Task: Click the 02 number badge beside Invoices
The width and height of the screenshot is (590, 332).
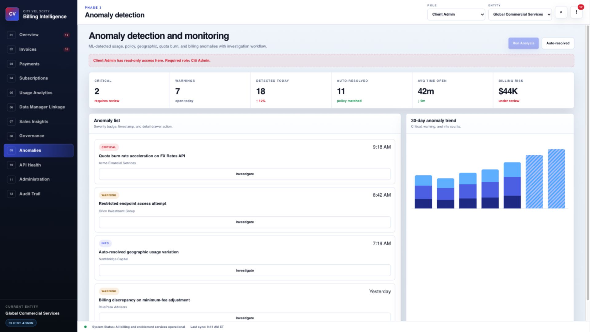Action: point(11,49)
